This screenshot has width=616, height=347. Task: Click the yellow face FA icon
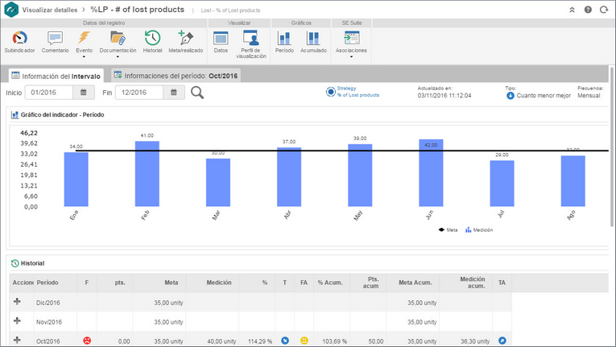pyautogui.click(x=304, y=341)
